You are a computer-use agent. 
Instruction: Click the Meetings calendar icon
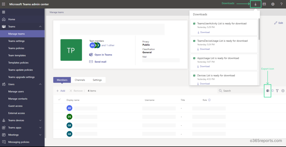click(4, 135)
